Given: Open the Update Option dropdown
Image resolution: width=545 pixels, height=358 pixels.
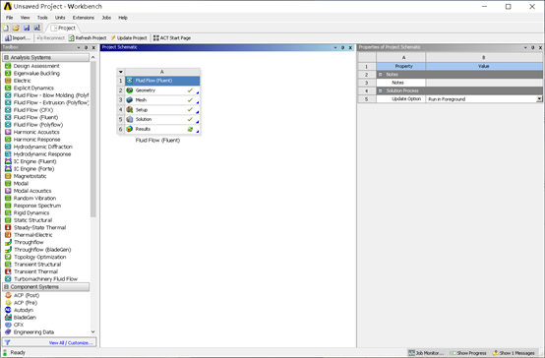Looking at the screenshot, I should [x=539, y=99].
